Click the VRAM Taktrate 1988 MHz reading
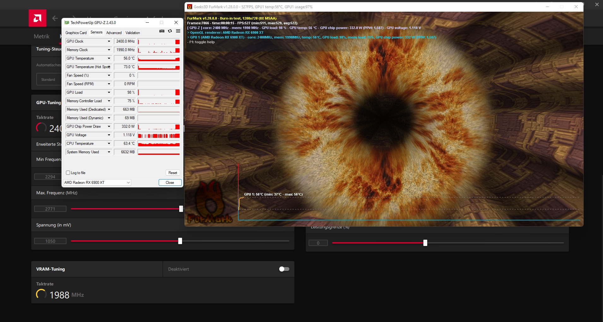The image size is (603, 322). pos(67,295)
